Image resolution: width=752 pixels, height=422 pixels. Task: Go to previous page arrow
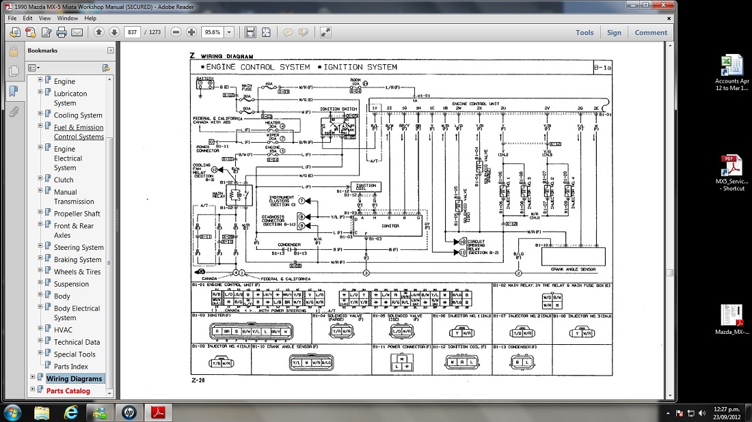coord(99,32)
